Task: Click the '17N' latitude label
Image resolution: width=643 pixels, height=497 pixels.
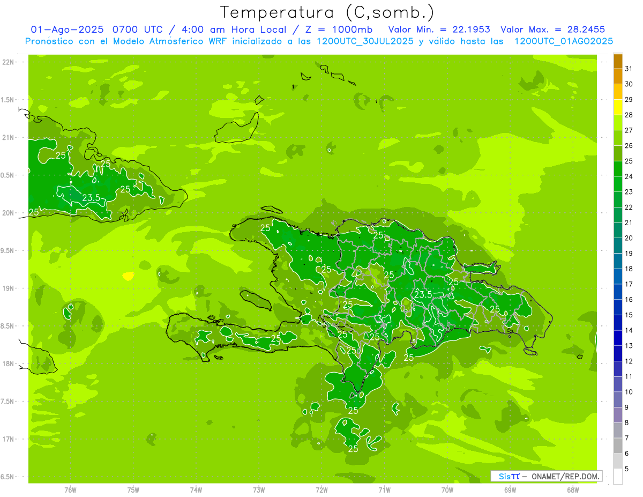Action: (9, 439)
